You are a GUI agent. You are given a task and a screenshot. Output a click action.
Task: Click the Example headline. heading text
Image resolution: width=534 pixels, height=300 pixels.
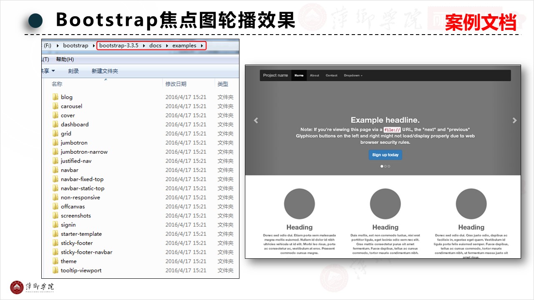(385, 120)
